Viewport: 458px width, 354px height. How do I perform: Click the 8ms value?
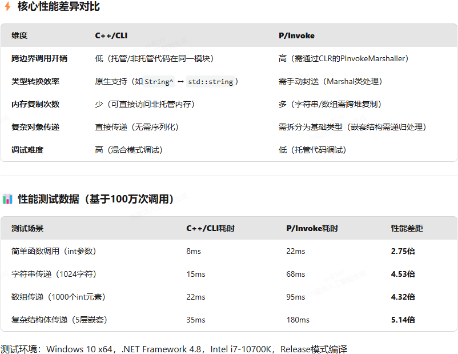pyautogui.click(x=194, y=251)
